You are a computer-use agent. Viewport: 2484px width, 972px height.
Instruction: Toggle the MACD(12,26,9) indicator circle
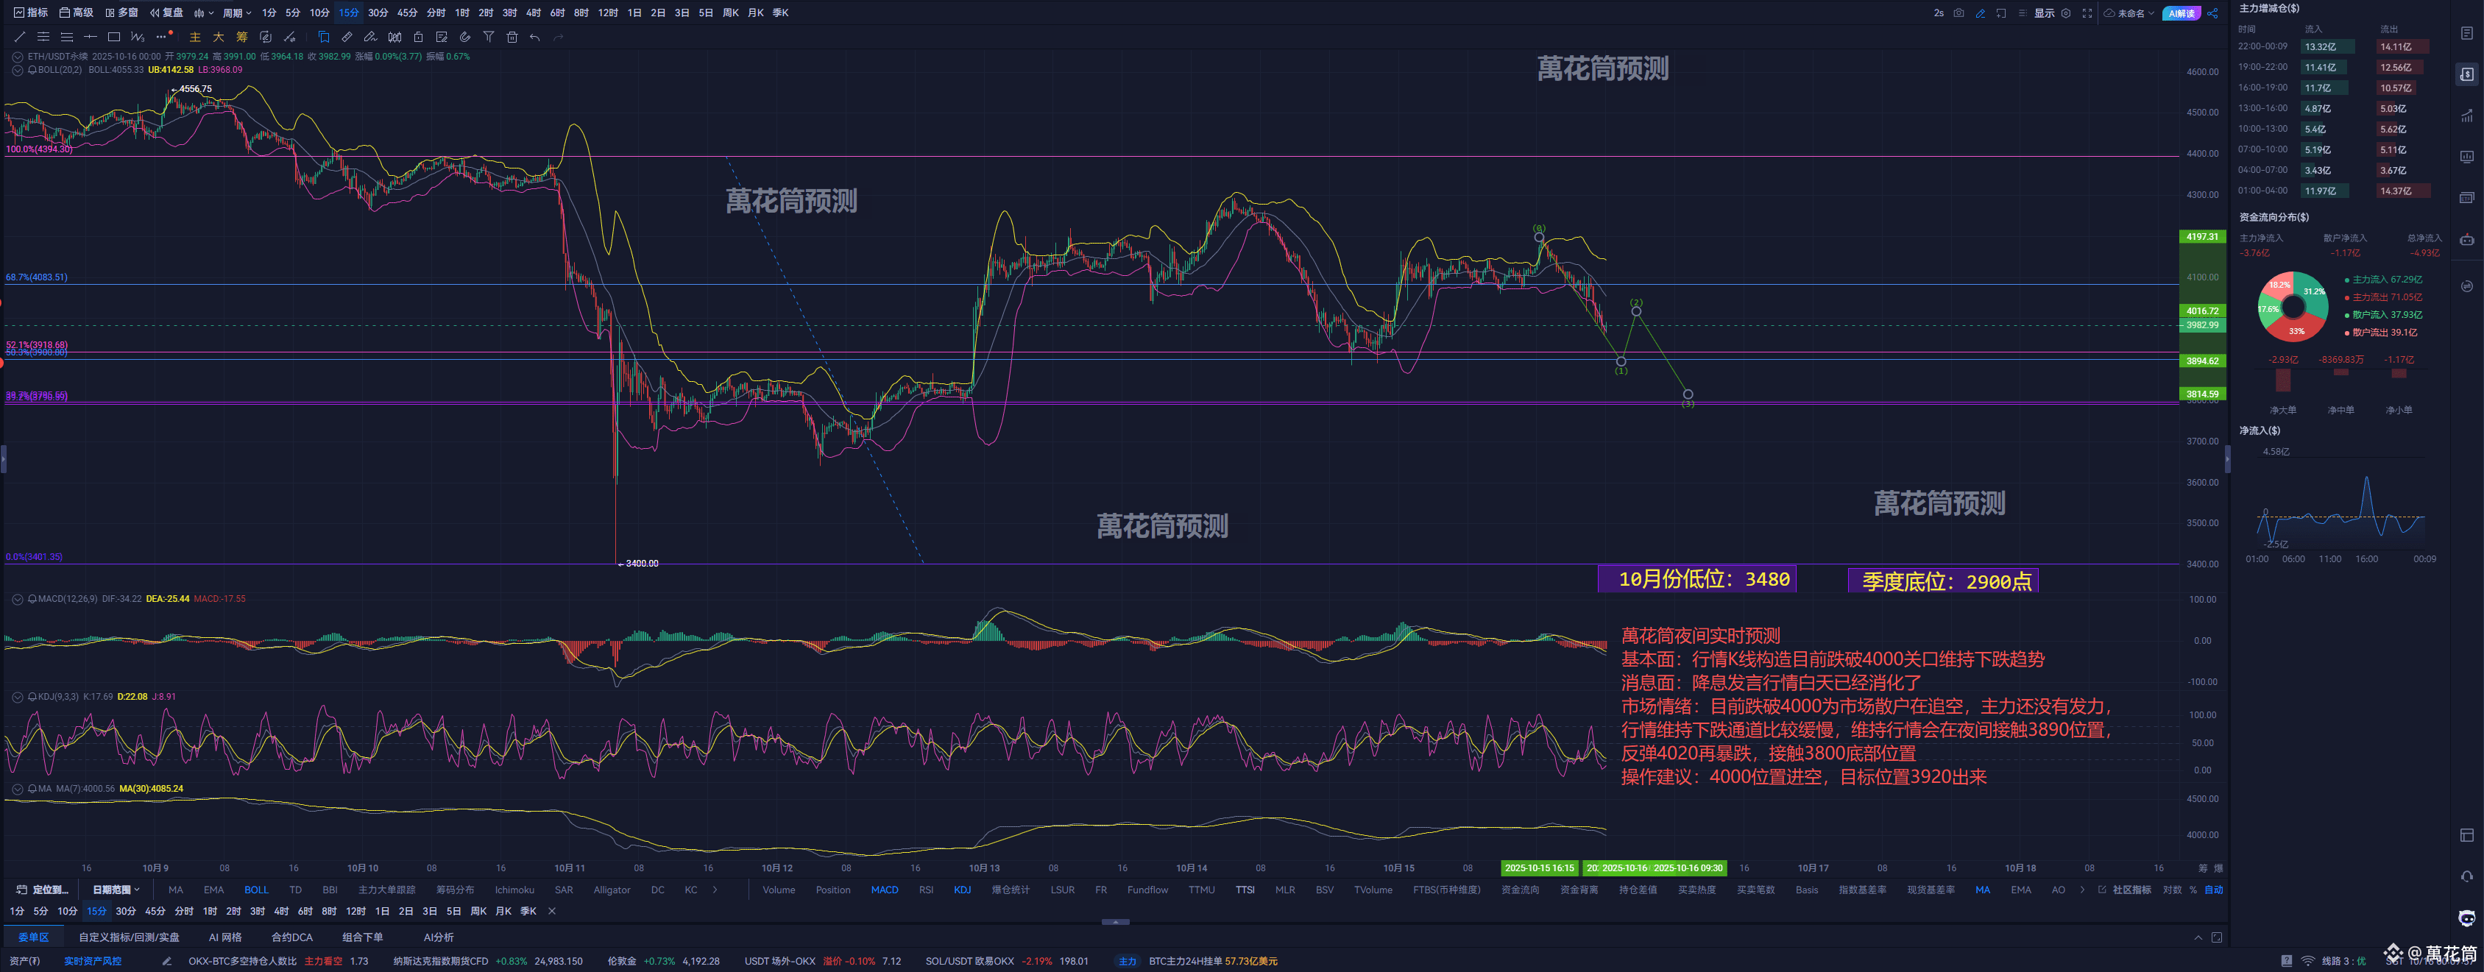pyautogui.click(x=18, y=599)
